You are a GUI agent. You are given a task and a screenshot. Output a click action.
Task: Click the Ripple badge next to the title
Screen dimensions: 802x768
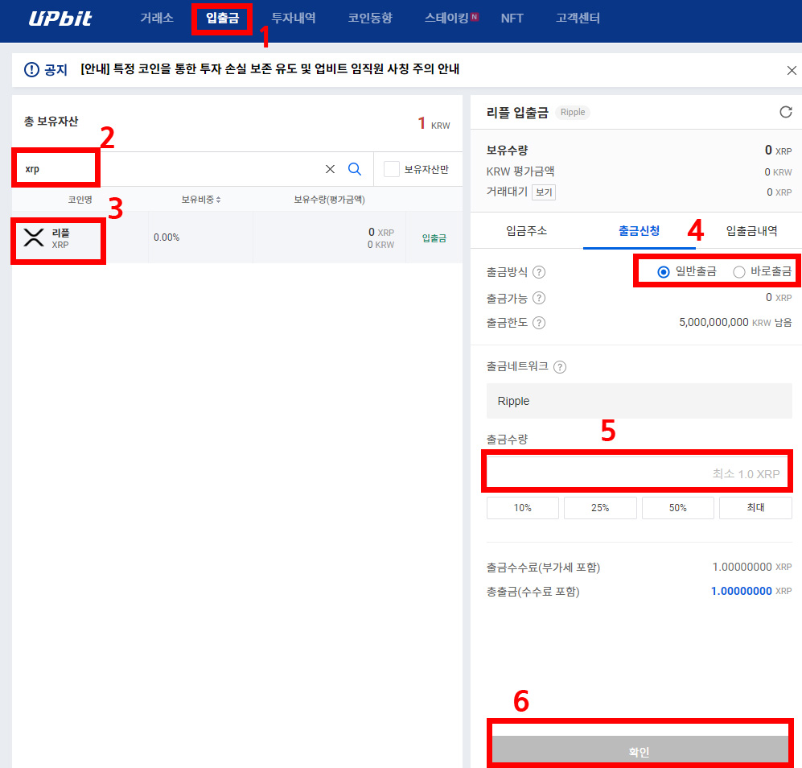[573, 112]
